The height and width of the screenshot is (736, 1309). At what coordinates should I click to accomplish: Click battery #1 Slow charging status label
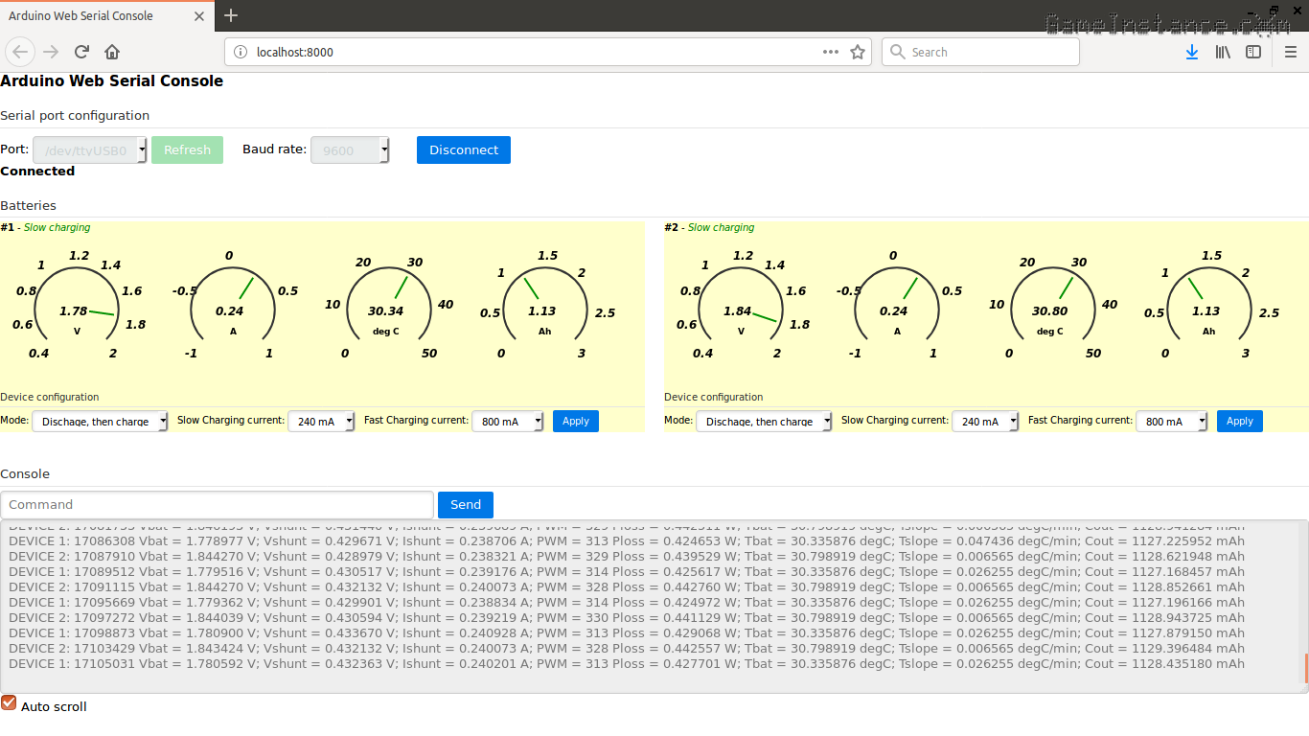57,228
